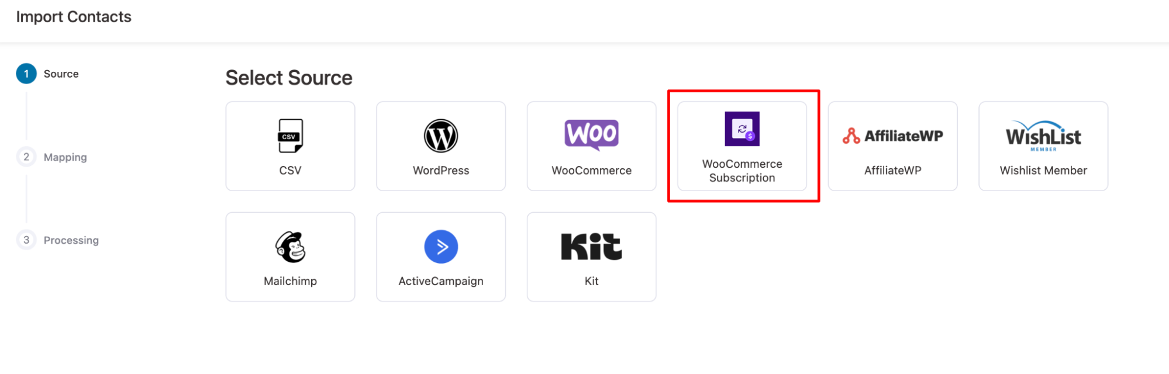Screen dimensions: 1169x374
Task: Click the circled number 1 step indicator
Action: point(26,74)
